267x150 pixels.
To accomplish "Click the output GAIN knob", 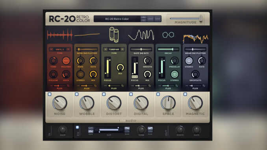I will 197,130.
